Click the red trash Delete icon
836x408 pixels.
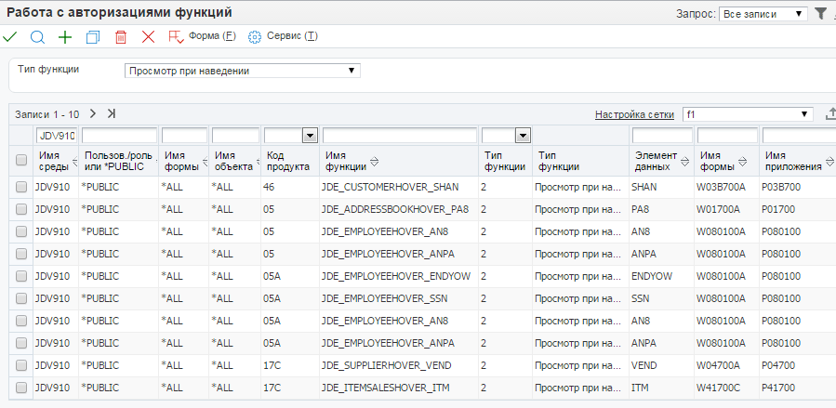[x=120, y=37]
